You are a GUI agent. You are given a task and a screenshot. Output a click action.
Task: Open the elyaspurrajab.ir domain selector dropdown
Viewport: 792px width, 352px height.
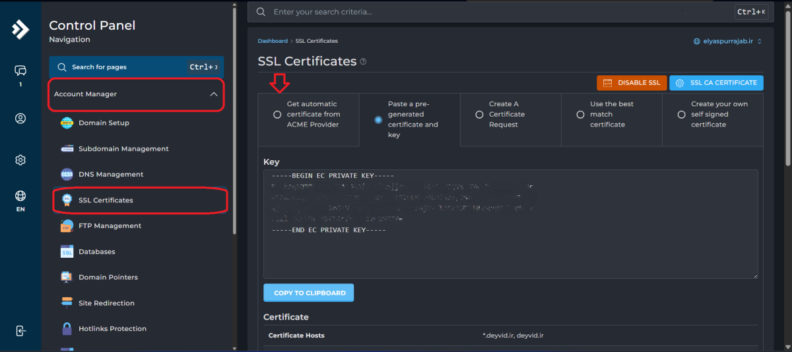(727, 41)
